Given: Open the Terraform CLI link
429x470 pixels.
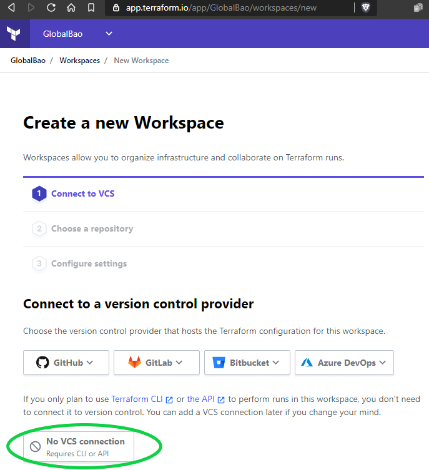Looking at the screenshot, I should [137, 399].
